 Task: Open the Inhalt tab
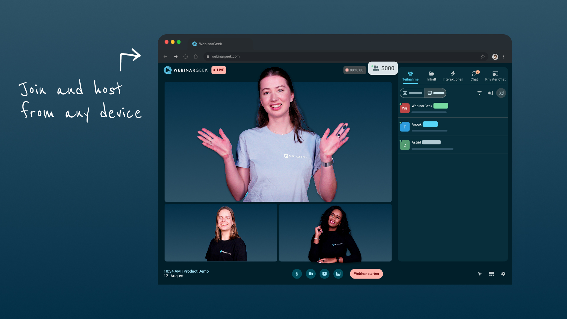click(x=431, y=76)
